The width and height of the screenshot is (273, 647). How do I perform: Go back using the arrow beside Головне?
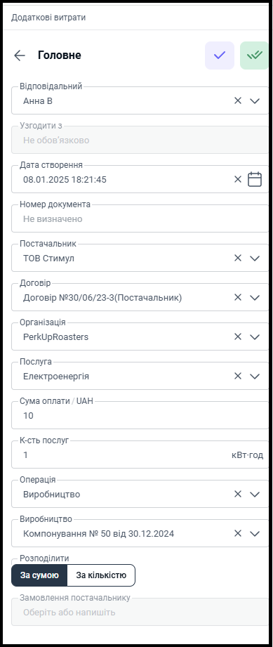(x=20, y=55)
